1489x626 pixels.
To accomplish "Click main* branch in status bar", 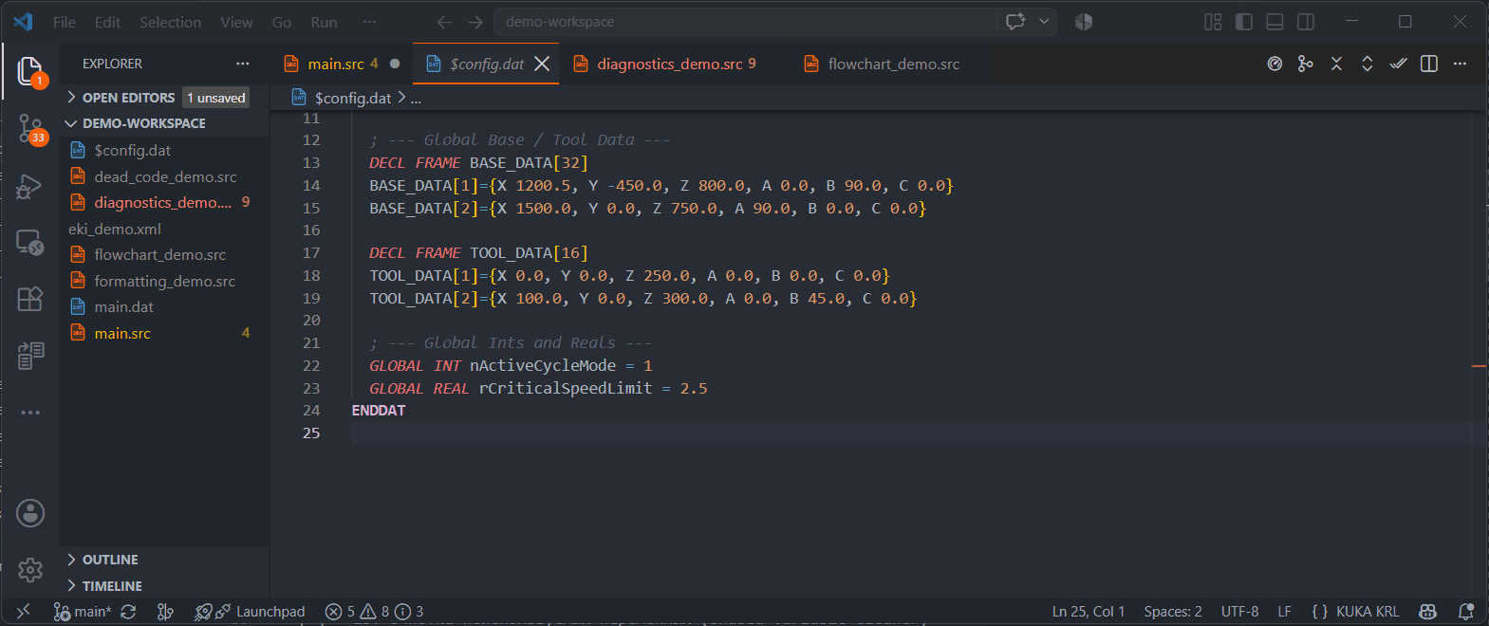I will (x=84, y=612).
